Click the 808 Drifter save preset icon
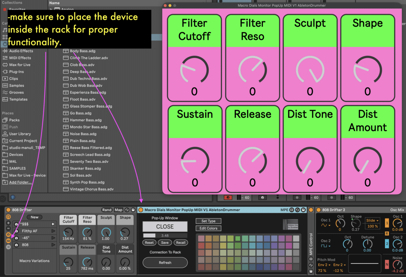 tap(133, 210)
